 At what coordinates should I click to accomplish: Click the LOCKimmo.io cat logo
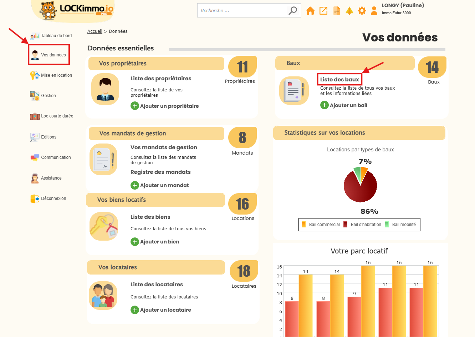click(48, 10)
